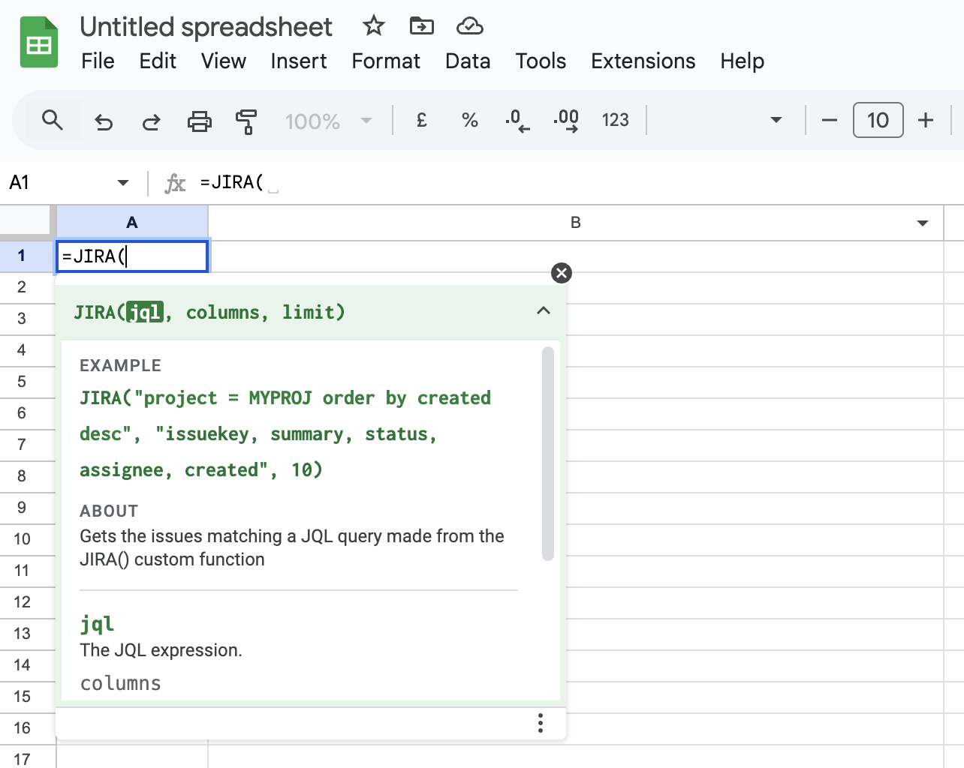Activate the paint format tool
The height and width of the screenshot is (768, 964).
pos(246,121)
